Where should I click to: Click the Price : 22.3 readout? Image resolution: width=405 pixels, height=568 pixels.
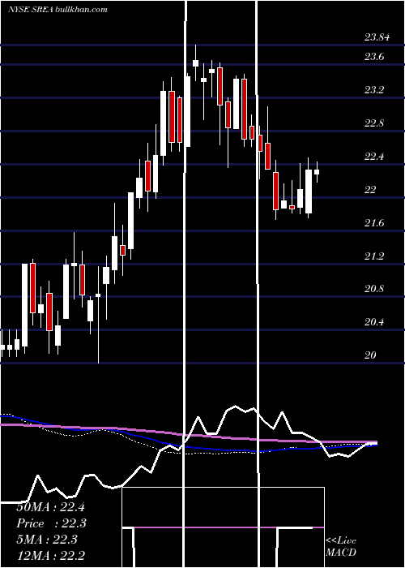[52, 523]
